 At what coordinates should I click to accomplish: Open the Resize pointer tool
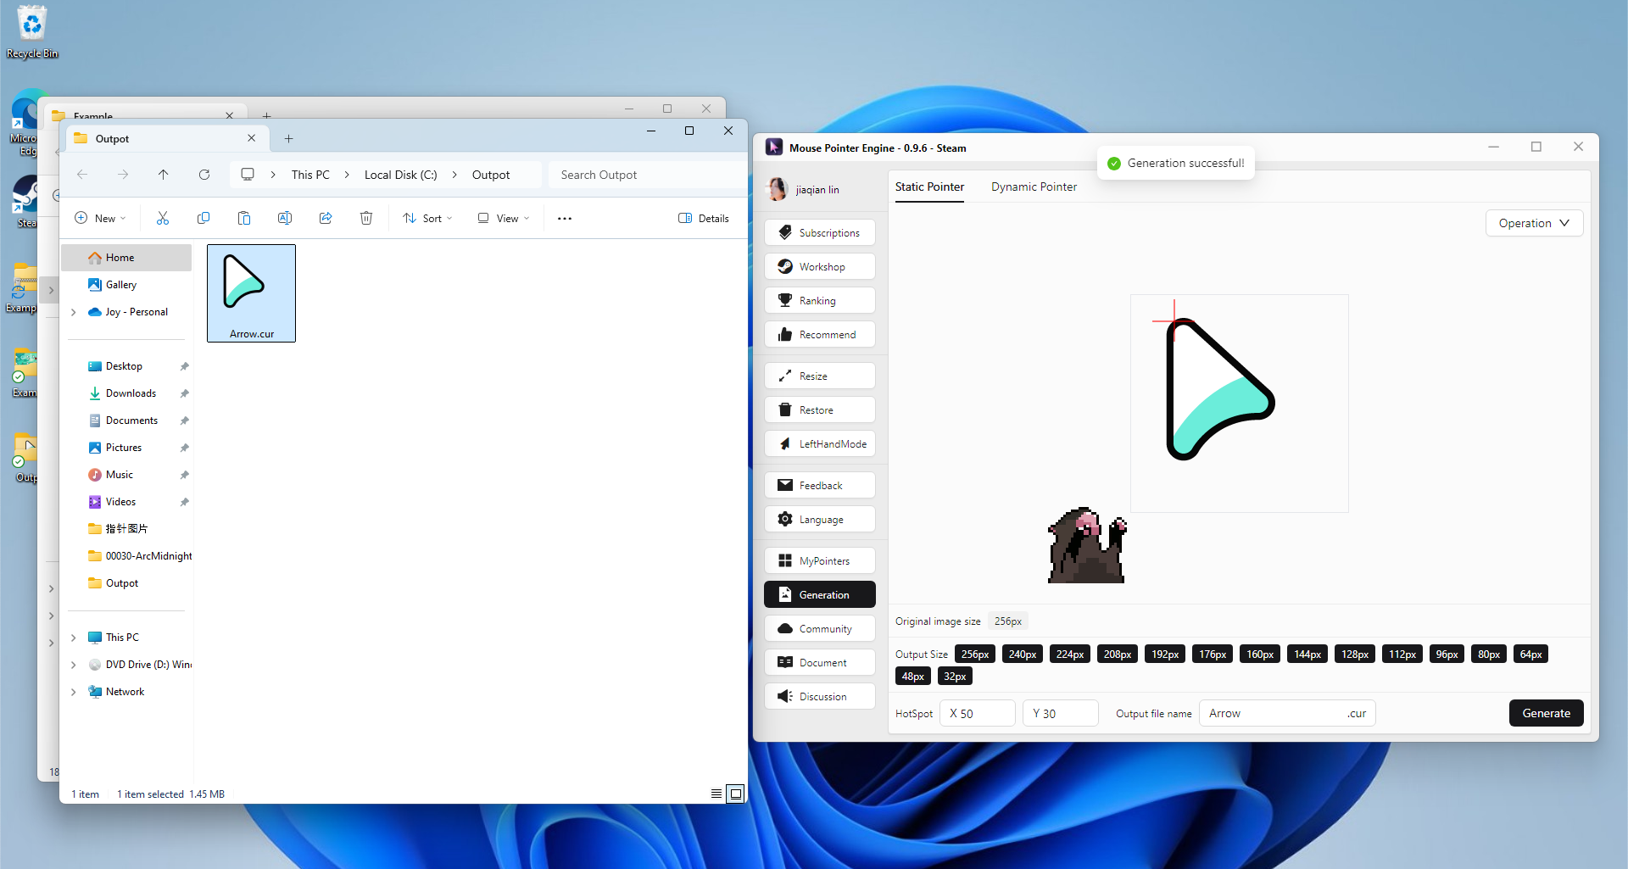(820, 376)
